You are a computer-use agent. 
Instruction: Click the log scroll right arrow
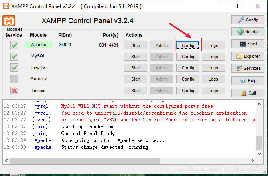[253, 160]
